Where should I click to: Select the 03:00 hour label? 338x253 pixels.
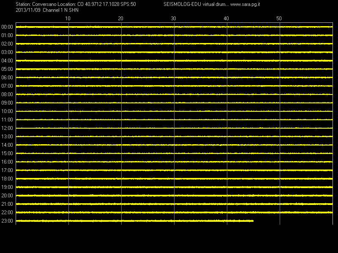tap(7, 52)
